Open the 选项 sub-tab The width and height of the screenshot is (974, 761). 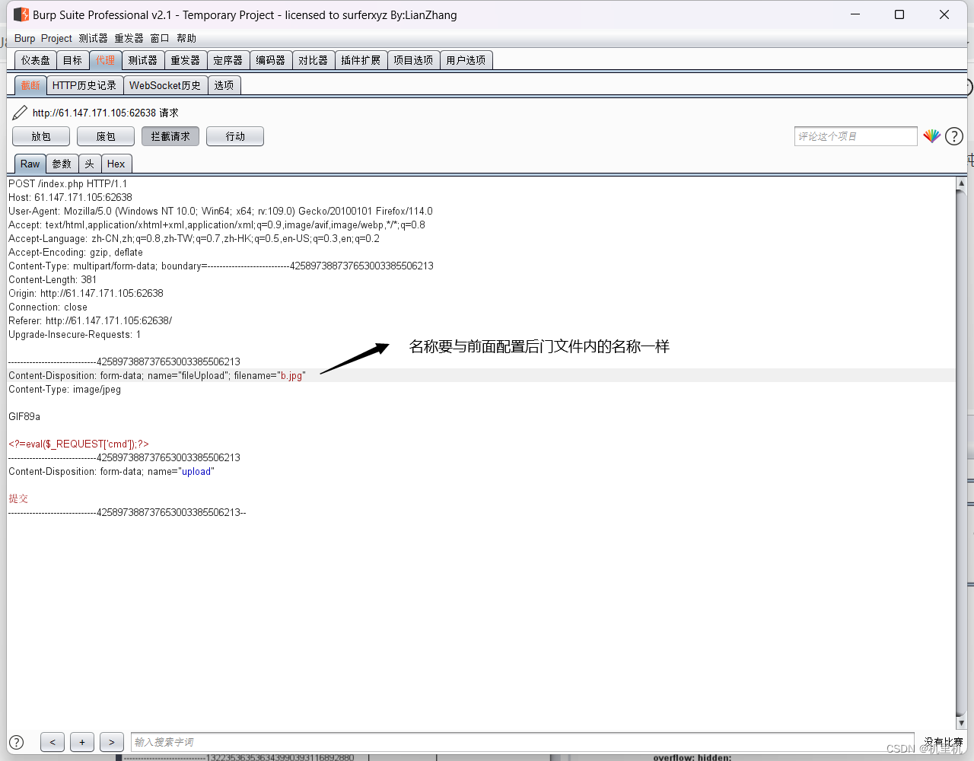pyautogui.click(x=224, y=85)
